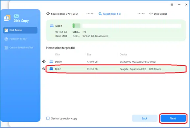Click the 'Basic MBR' label
This screenshot has width=190, height=128.
(x=61, y=36)
